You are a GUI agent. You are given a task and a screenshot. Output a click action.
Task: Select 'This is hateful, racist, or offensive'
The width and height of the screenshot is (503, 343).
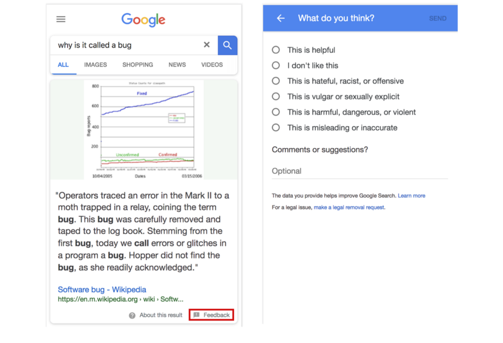[276, 81]
